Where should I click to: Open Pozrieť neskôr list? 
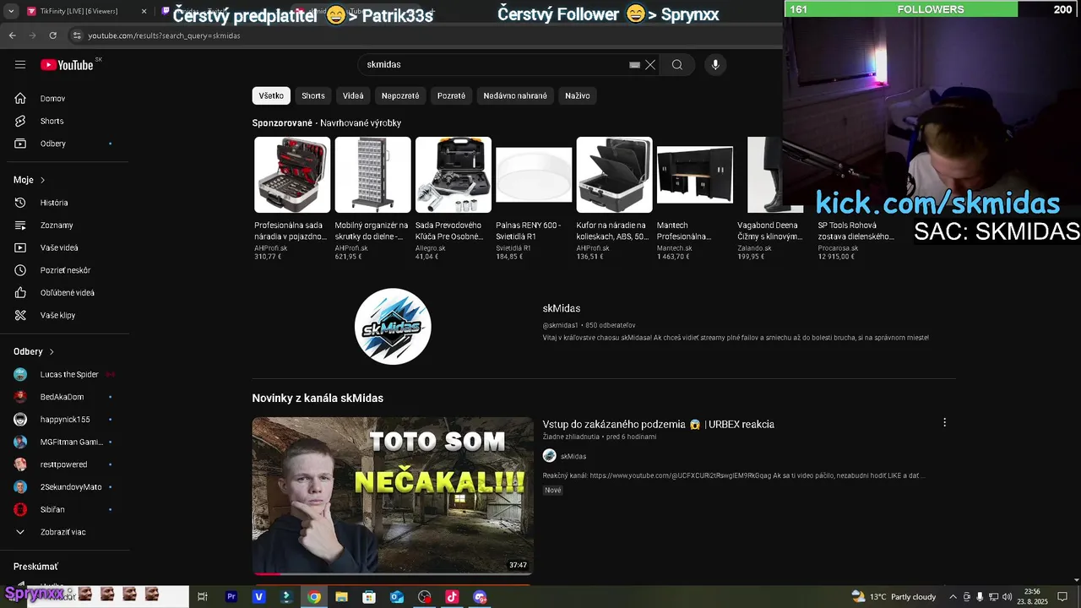[64, 270]
